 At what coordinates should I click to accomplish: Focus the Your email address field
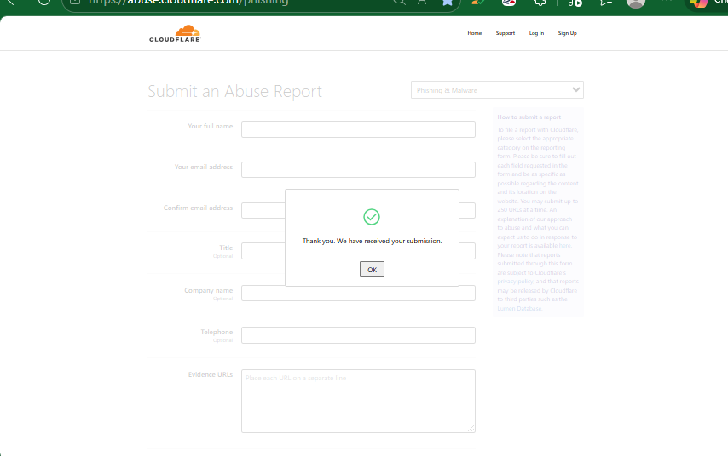click(x=358, y=169)
